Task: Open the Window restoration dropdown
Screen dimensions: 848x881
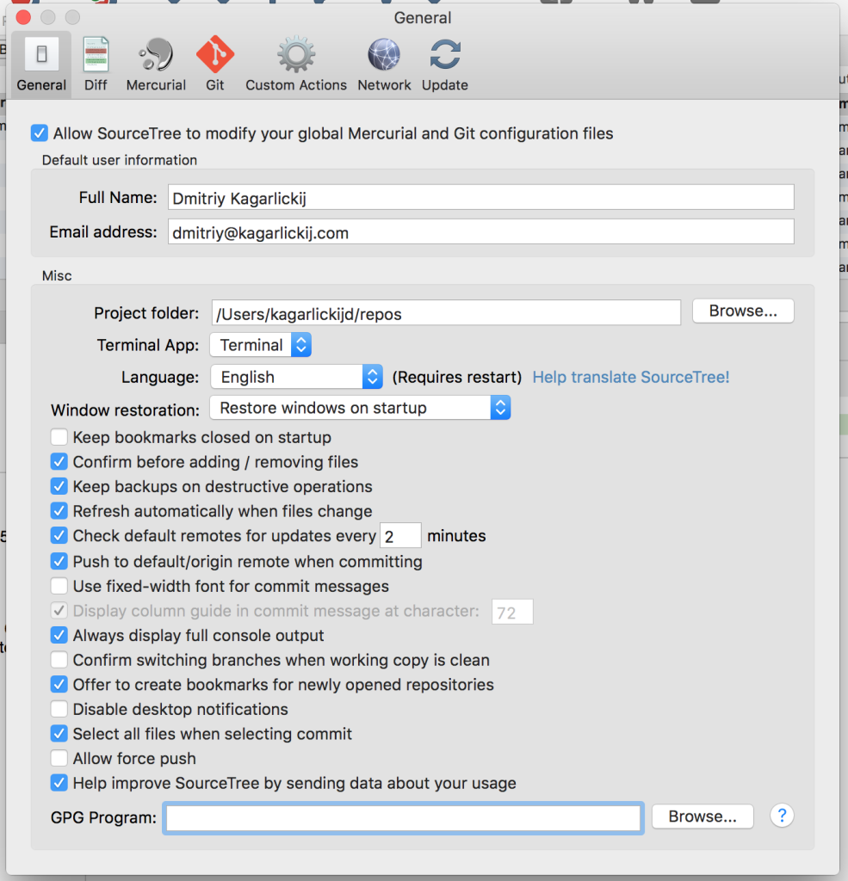Action: (360, 408)
